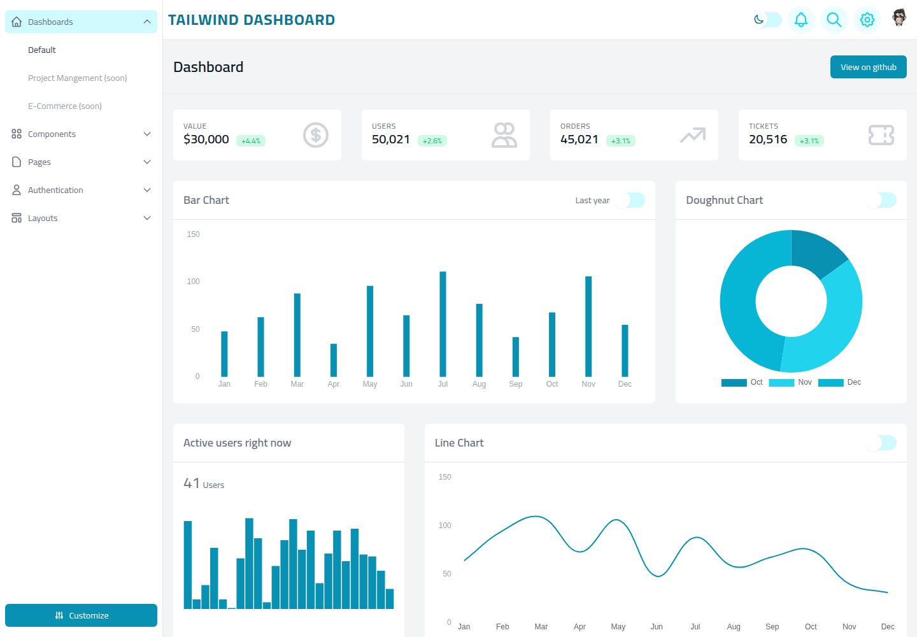Select the Default dashboard item
The width and height of the screenshot is (917, 637).
point(42,50)
